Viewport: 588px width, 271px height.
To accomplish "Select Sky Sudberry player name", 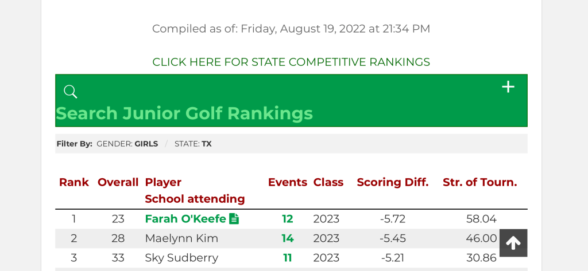I will pyautogui.click(x=181, y=258).
